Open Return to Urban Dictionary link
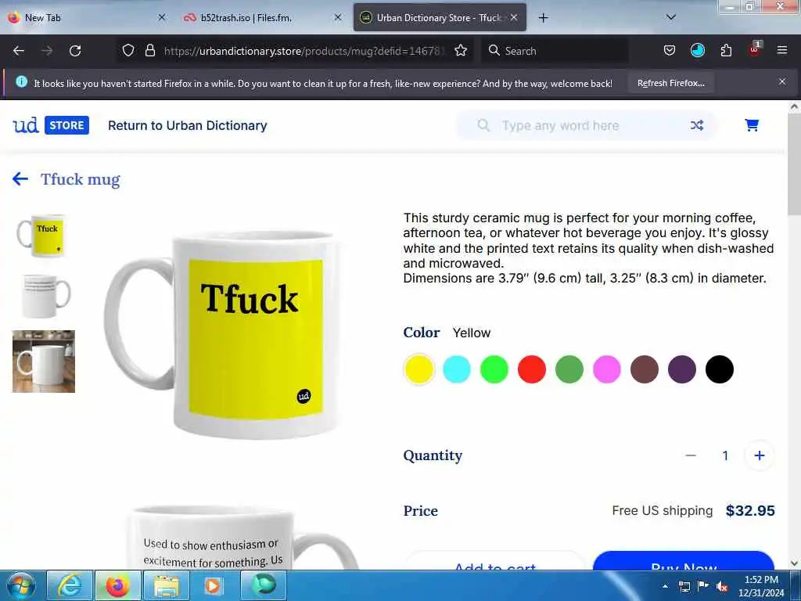Viewport: 801px width, 601px height. pos(188,126)
